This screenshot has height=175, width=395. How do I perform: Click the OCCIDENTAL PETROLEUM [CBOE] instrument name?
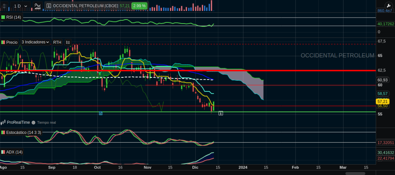[x=85, y=6]
